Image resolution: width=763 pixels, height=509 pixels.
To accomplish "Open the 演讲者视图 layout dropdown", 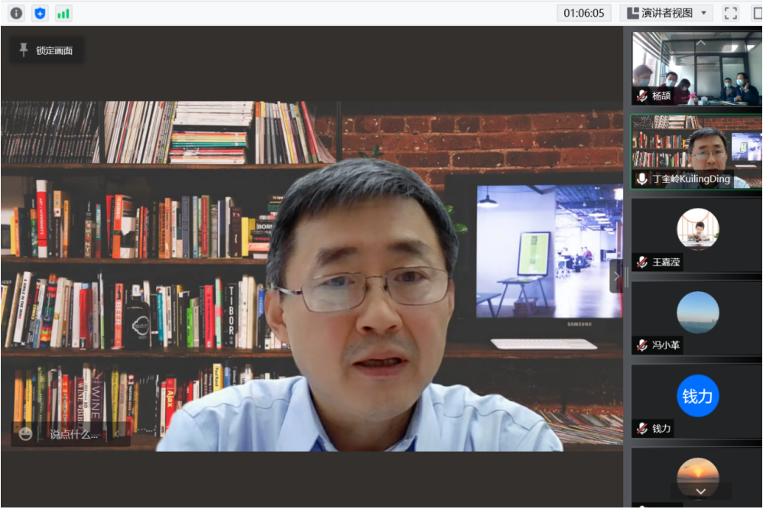I will 666,13.
